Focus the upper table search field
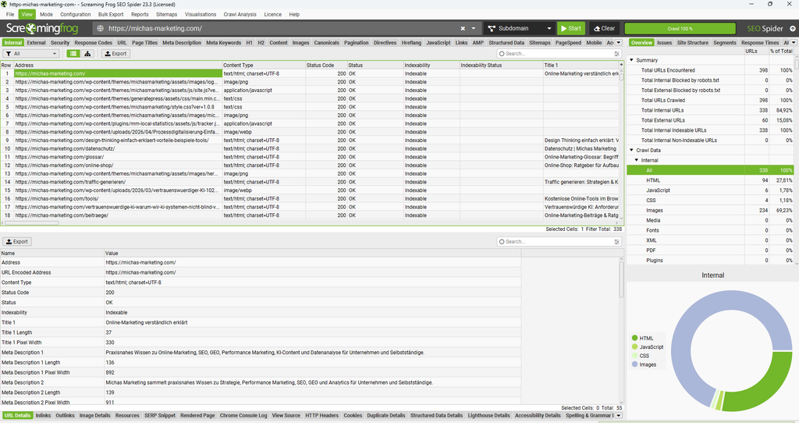Viewport: 799px width, 423px height. [x=555, y=54]
